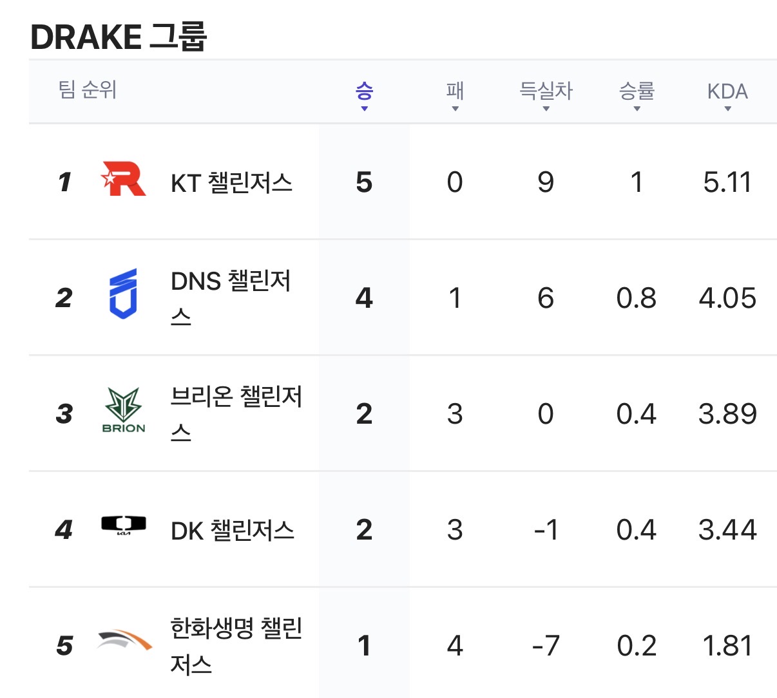Sort table by KDA header
777x698 pixels.
(727, 94)
